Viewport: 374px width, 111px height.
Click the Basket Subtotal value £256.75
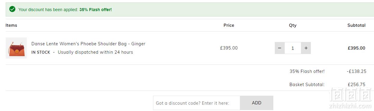click(x=357, y=85)
